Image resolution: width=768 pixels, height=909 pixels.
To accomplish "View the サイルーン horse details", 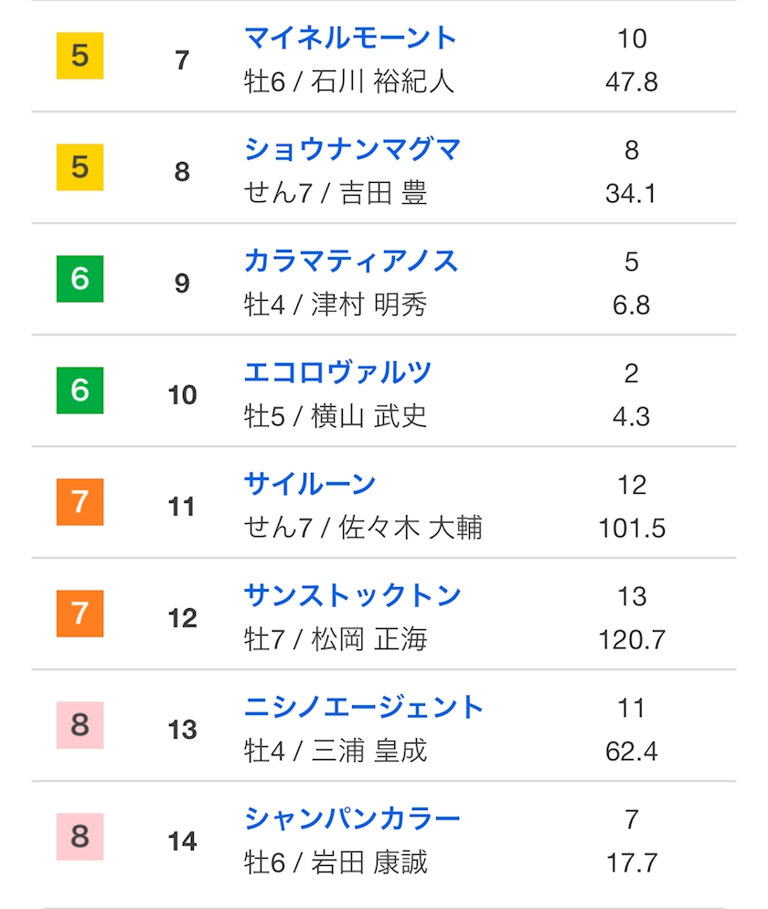I will pos(310,485).
